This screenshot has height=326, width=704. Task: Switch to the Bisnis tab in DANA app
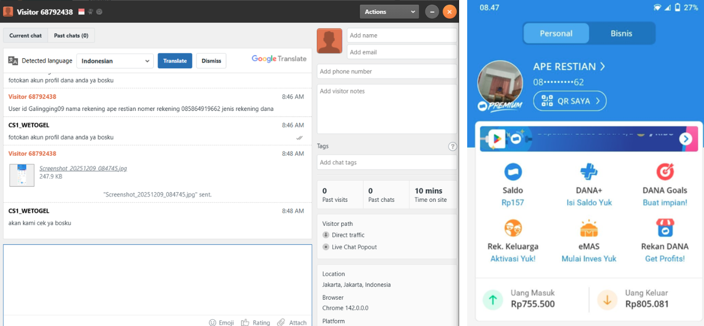621,33
